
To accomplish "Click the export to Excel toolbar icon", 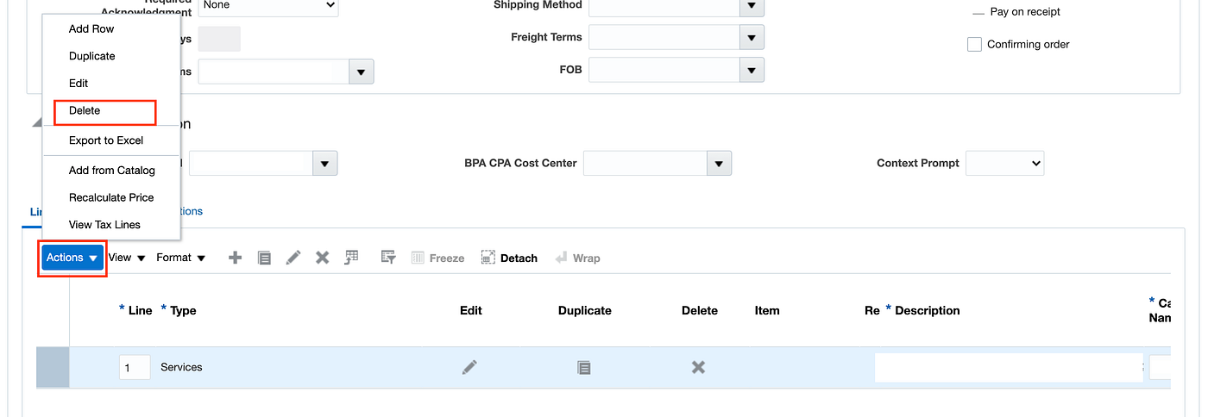I will 351,258.
